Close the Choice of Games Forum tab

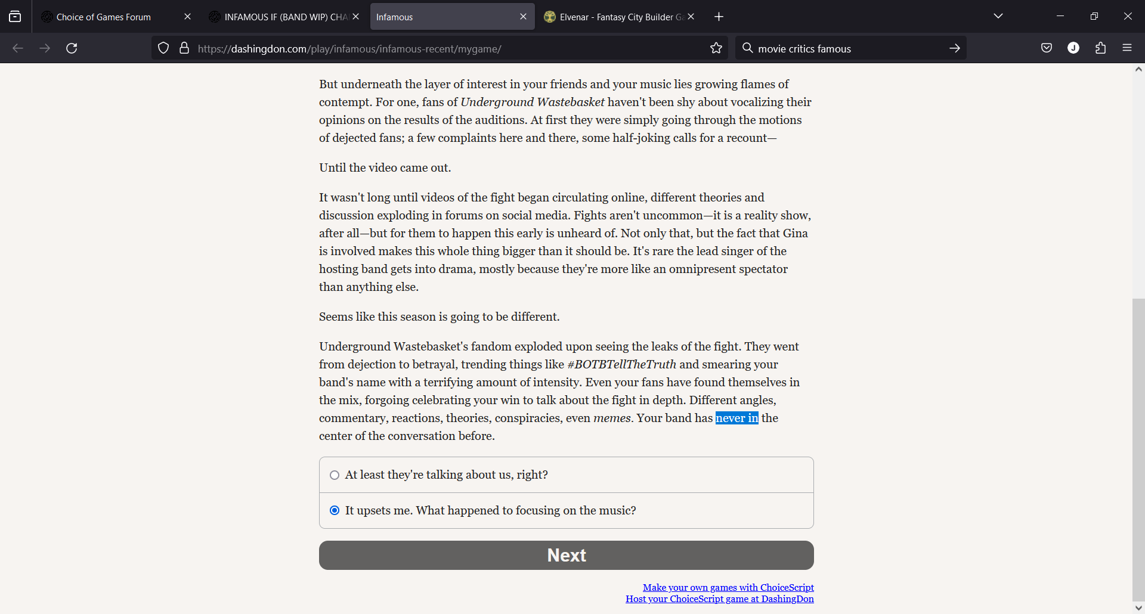coord(187,17)
